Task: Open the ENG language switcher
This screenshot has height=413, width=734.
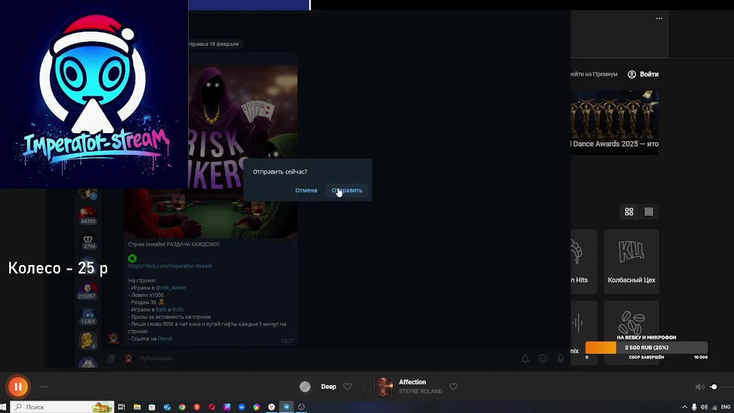Action: point(725,407)
